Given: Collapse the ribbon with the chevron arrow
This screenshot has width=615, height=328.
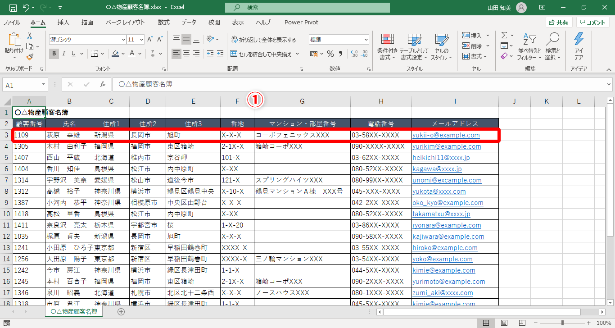Looking at the screenshot, I should tap(609, 69).
